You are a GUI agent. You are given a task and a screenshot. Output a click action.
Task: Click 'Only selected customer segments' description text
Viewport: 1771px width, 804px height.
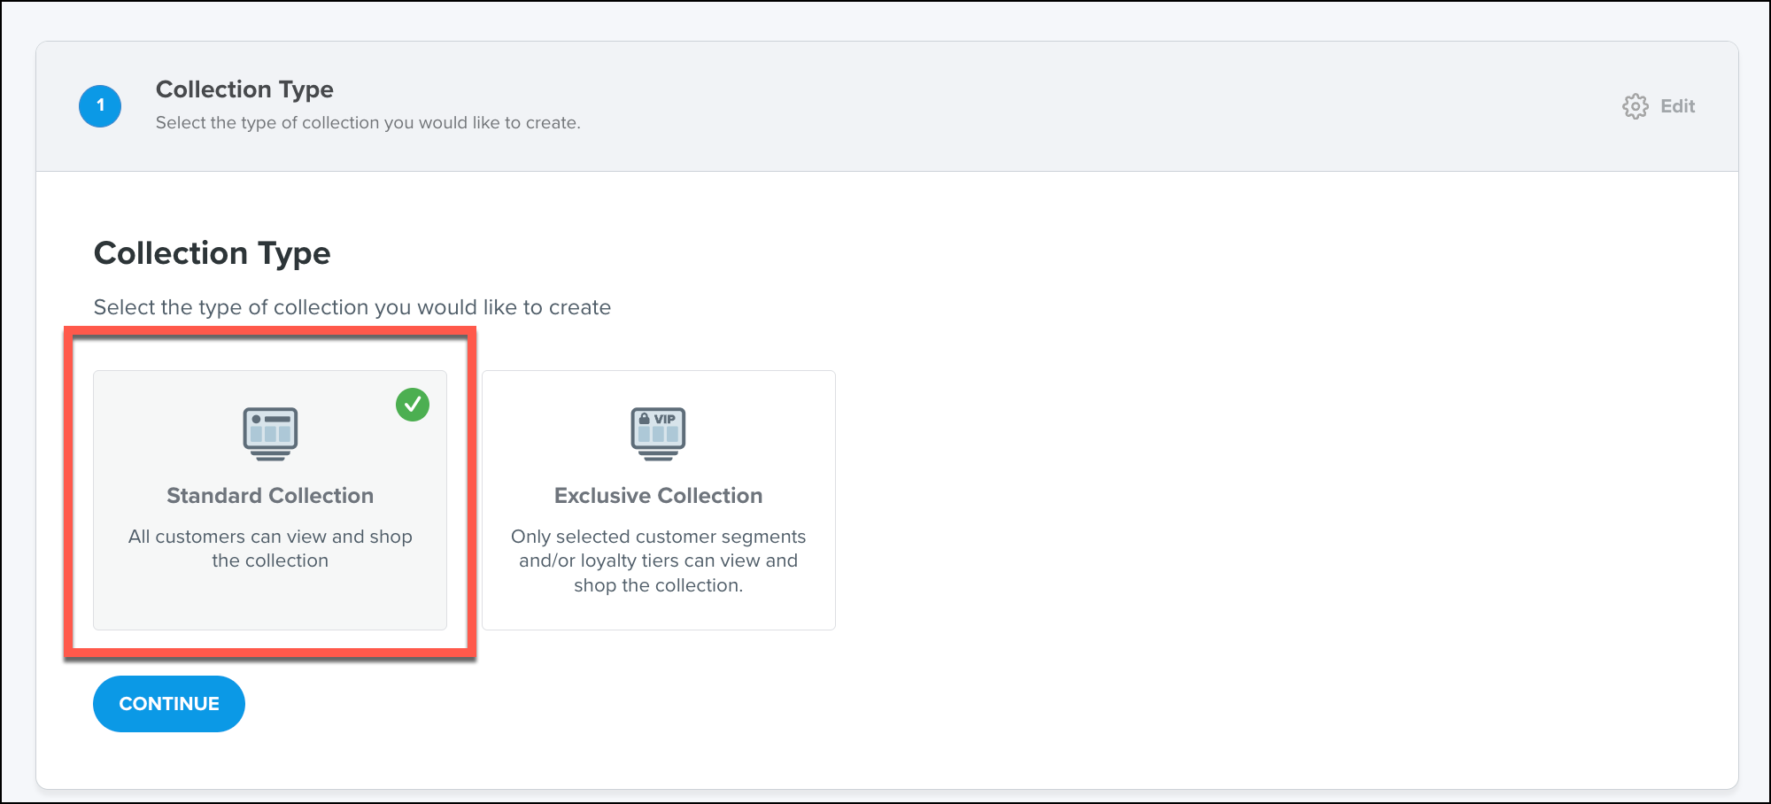point(658,560)
